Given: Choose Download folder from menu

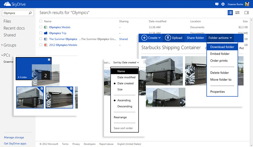Looking at the screenshot, I should (222, 47).
